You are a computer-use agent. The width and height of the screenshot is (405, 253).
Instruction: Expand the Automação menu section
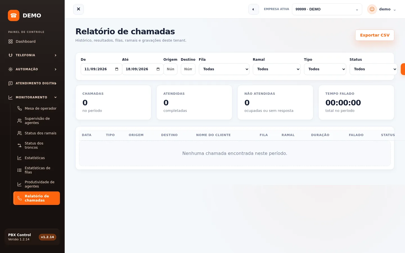pos(32,69)
